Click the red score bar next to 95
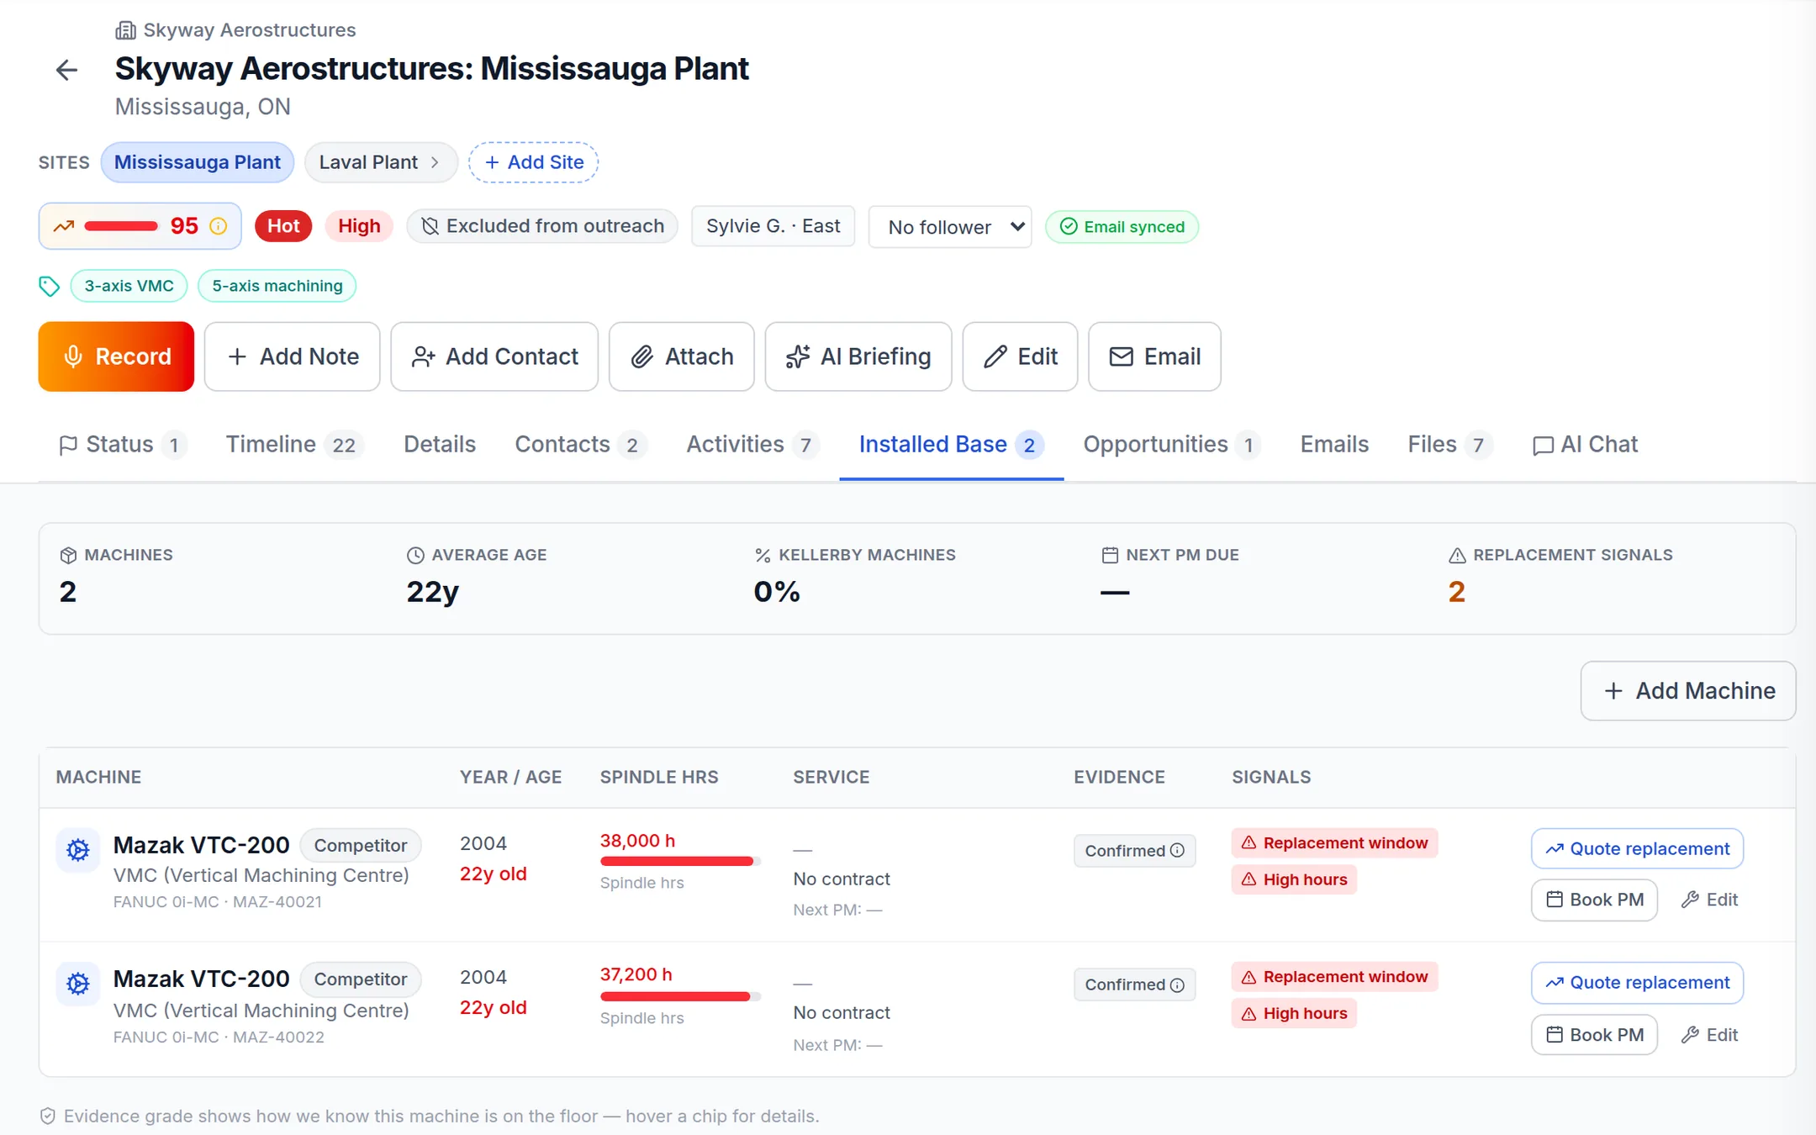 [121, 226]
